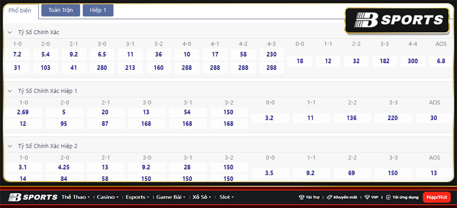Image resolution: width=457 pixels, height=208 pixels.
Task: Collapse the Tỷ Số Chính Xác section chevron
Action: 10,32
